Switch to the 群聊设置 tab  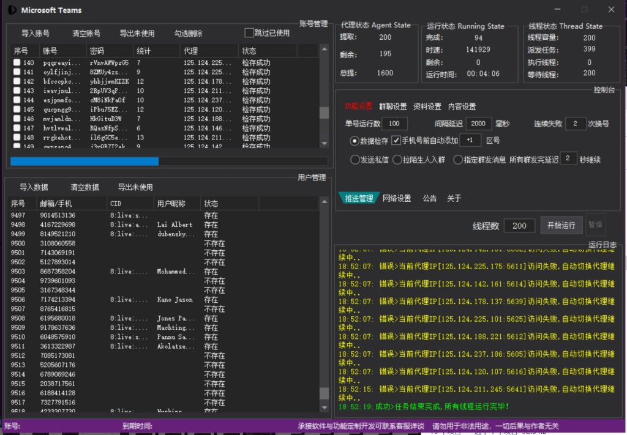tap(392, 106)
